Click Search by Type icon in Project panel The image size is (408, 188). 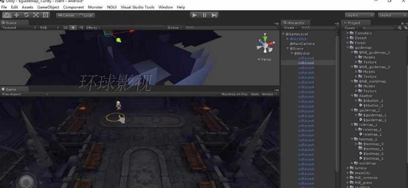point(400,28)
